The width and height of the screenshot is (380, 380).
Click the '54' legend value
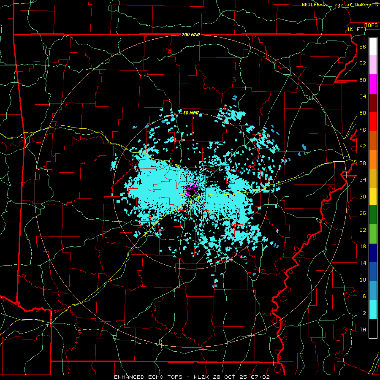(363, 96)
